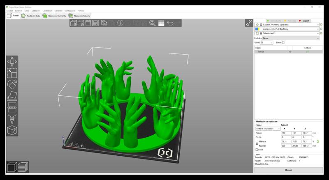The image size is (329, 180).
Task: Click the blue filament color swatch
Action: [x=257, y=29]
